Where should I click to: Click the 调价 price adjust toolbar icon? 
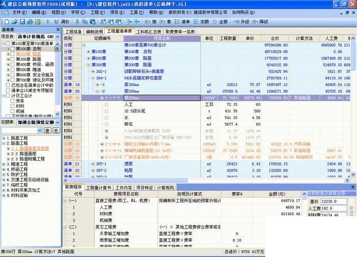[62, 21]
